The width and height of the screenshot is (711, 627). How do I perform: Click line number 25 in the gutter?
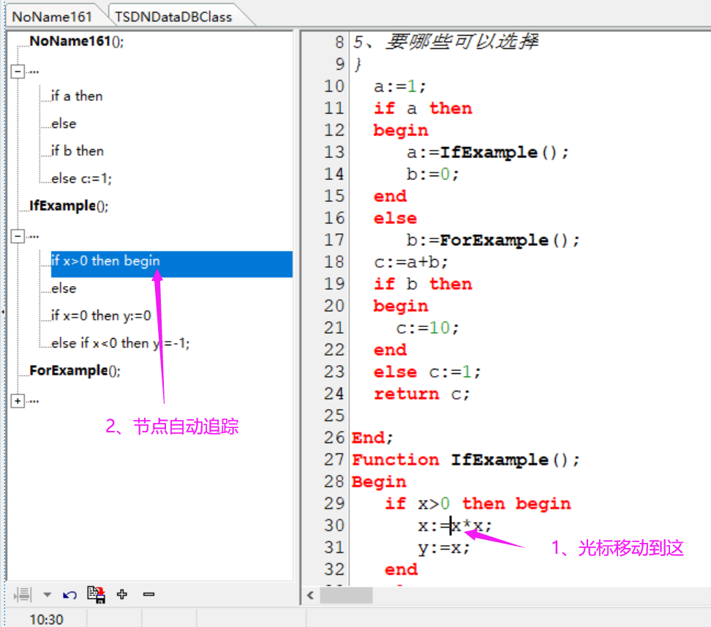coord(334,416)
